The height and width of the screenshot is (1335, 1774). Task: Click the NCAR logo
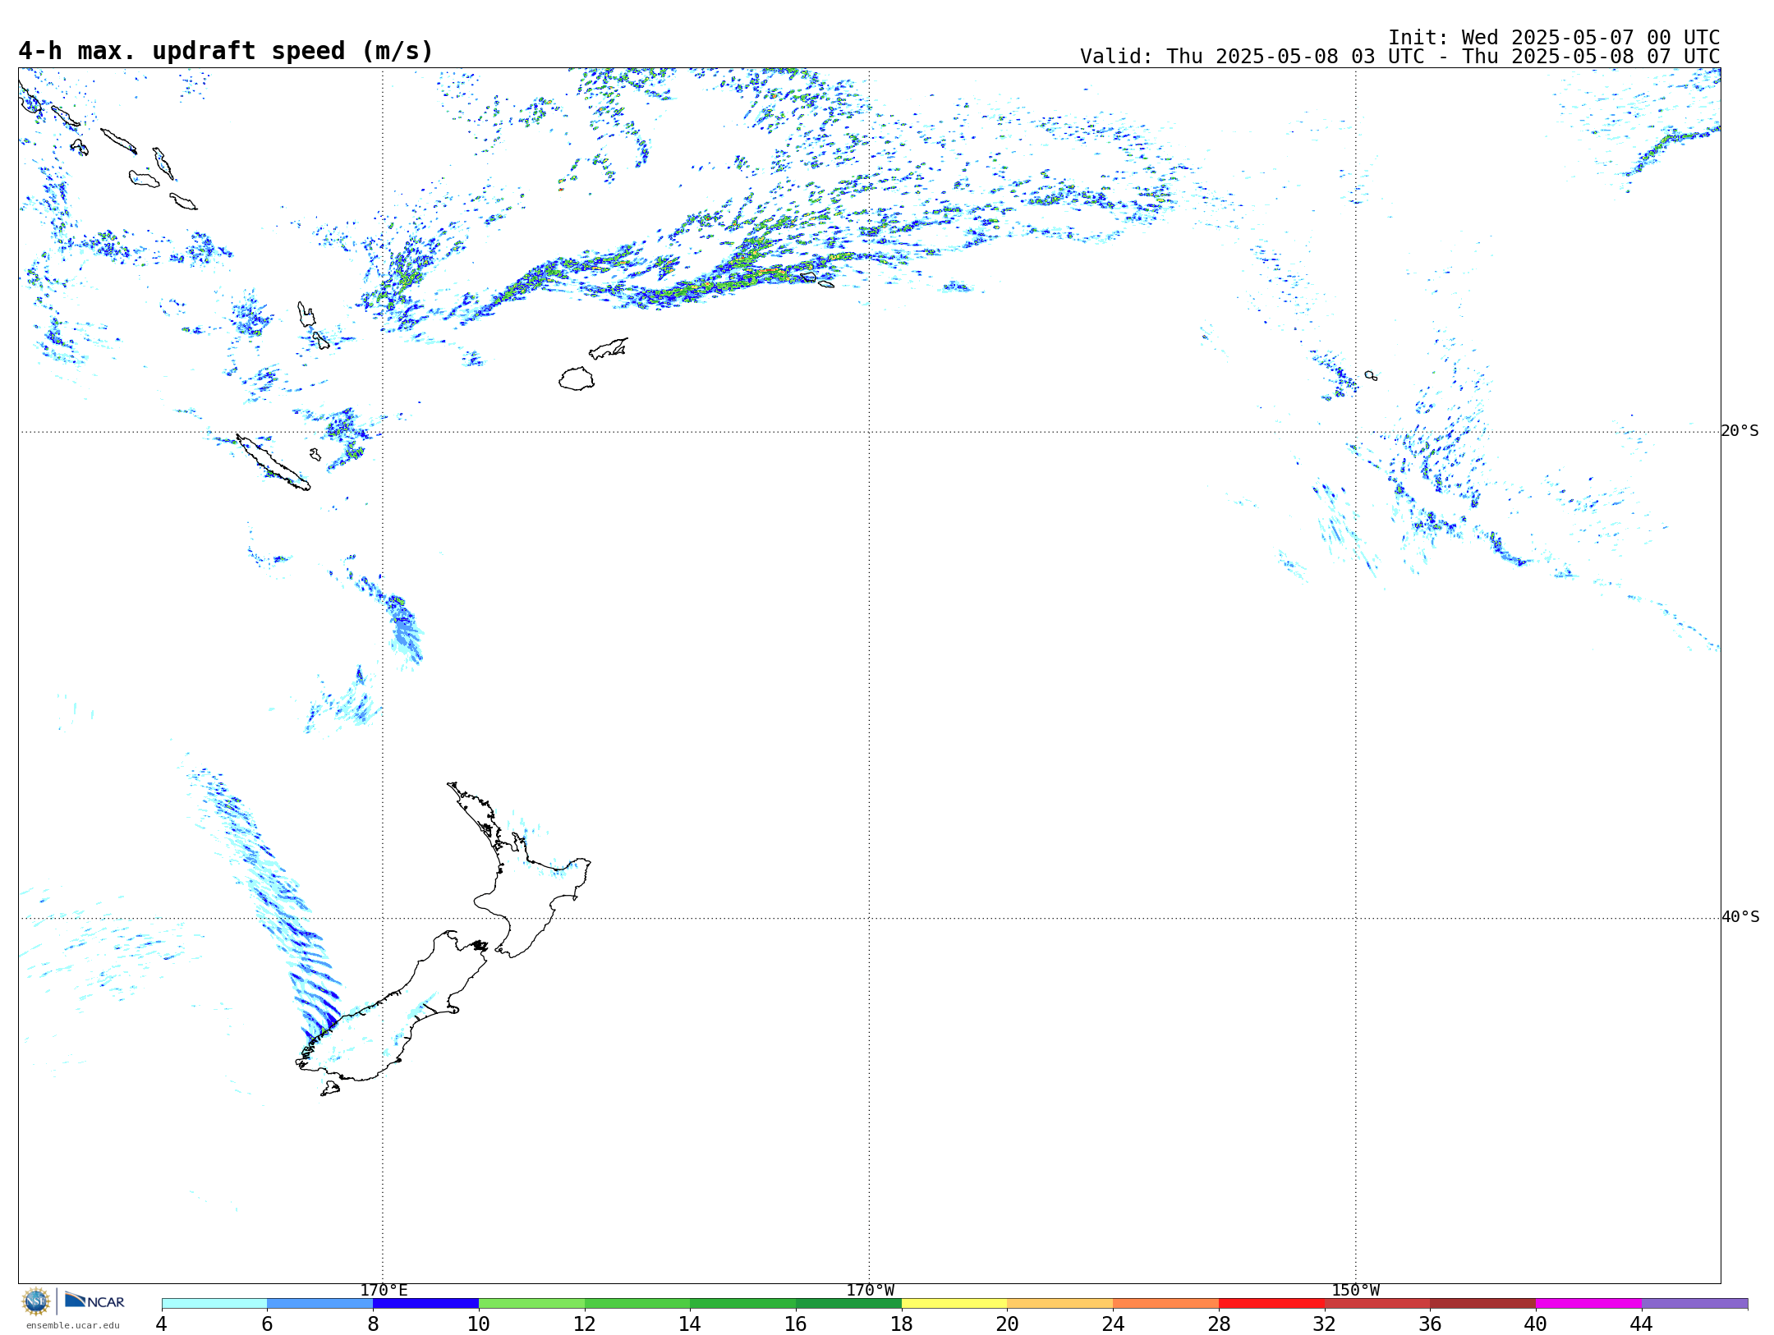[x=94, y=1301]
